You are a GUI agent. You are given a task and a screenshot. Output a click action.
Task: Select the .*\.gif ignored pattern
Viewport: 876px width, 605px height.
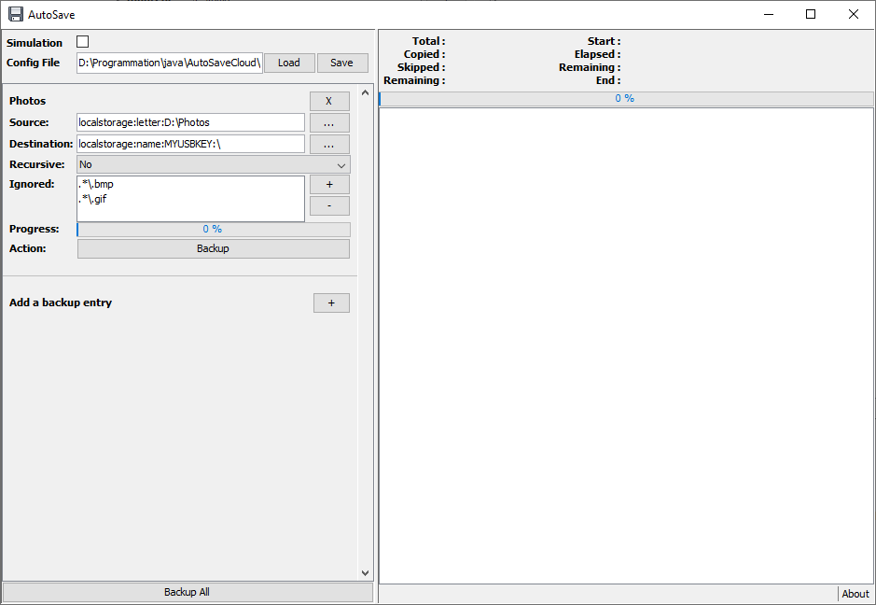[92, 199]
